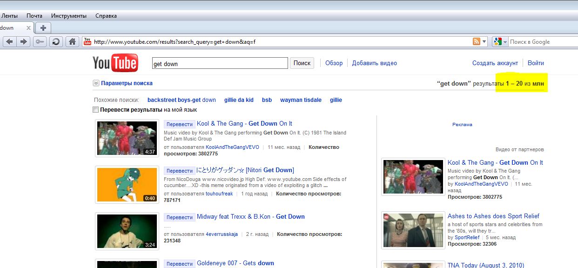Open the RSS feed dropdown arrow

[484, 41]
